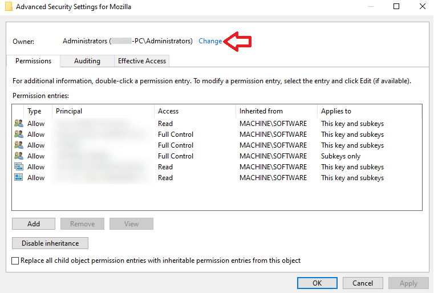434x293 pixels.
Task: Click the package icon of fifth permission entry
Action: (x=18, y=167)
